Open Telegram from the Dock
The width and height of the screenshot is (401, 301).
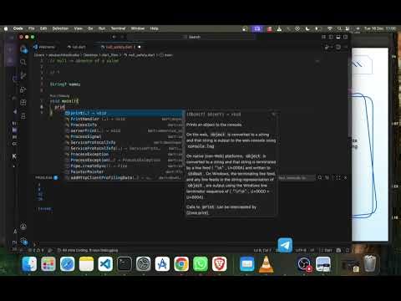click(285, 245)
